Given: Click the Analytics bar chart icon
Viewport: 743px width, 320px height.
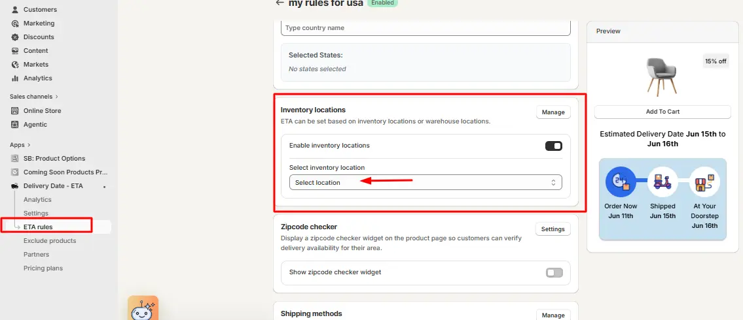Looking at the screenshot, I should pos(14,78).
